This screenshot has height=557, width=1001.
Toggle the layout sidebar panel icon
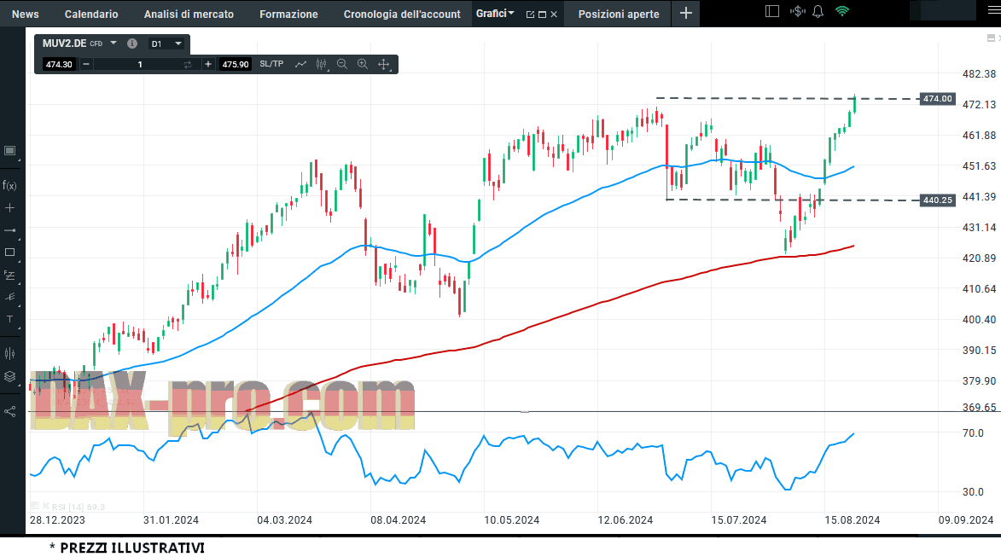pos(771,11)
